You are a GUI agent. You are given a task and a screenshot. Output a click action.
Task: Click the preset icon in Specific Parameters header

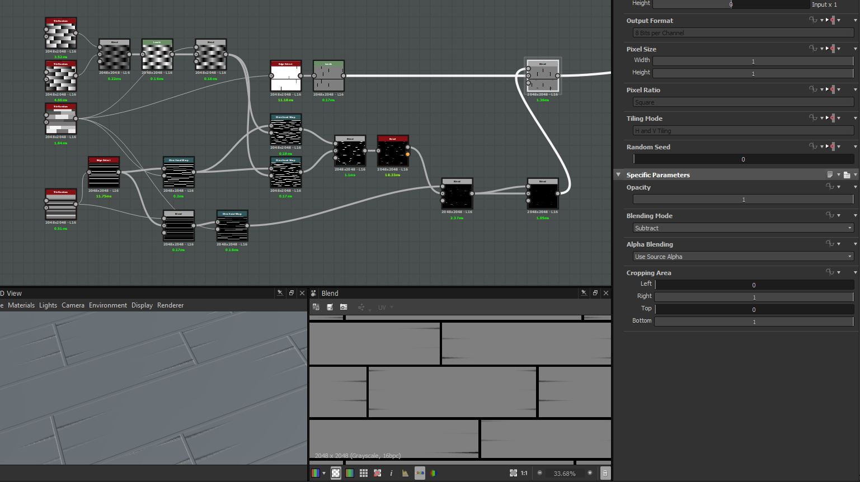click(x=847, y=175)
